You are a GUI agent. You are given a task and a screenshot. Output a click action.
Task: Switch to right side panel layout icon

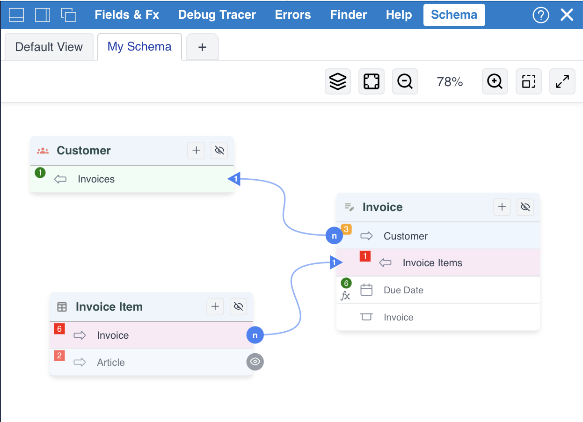[43, 15]
